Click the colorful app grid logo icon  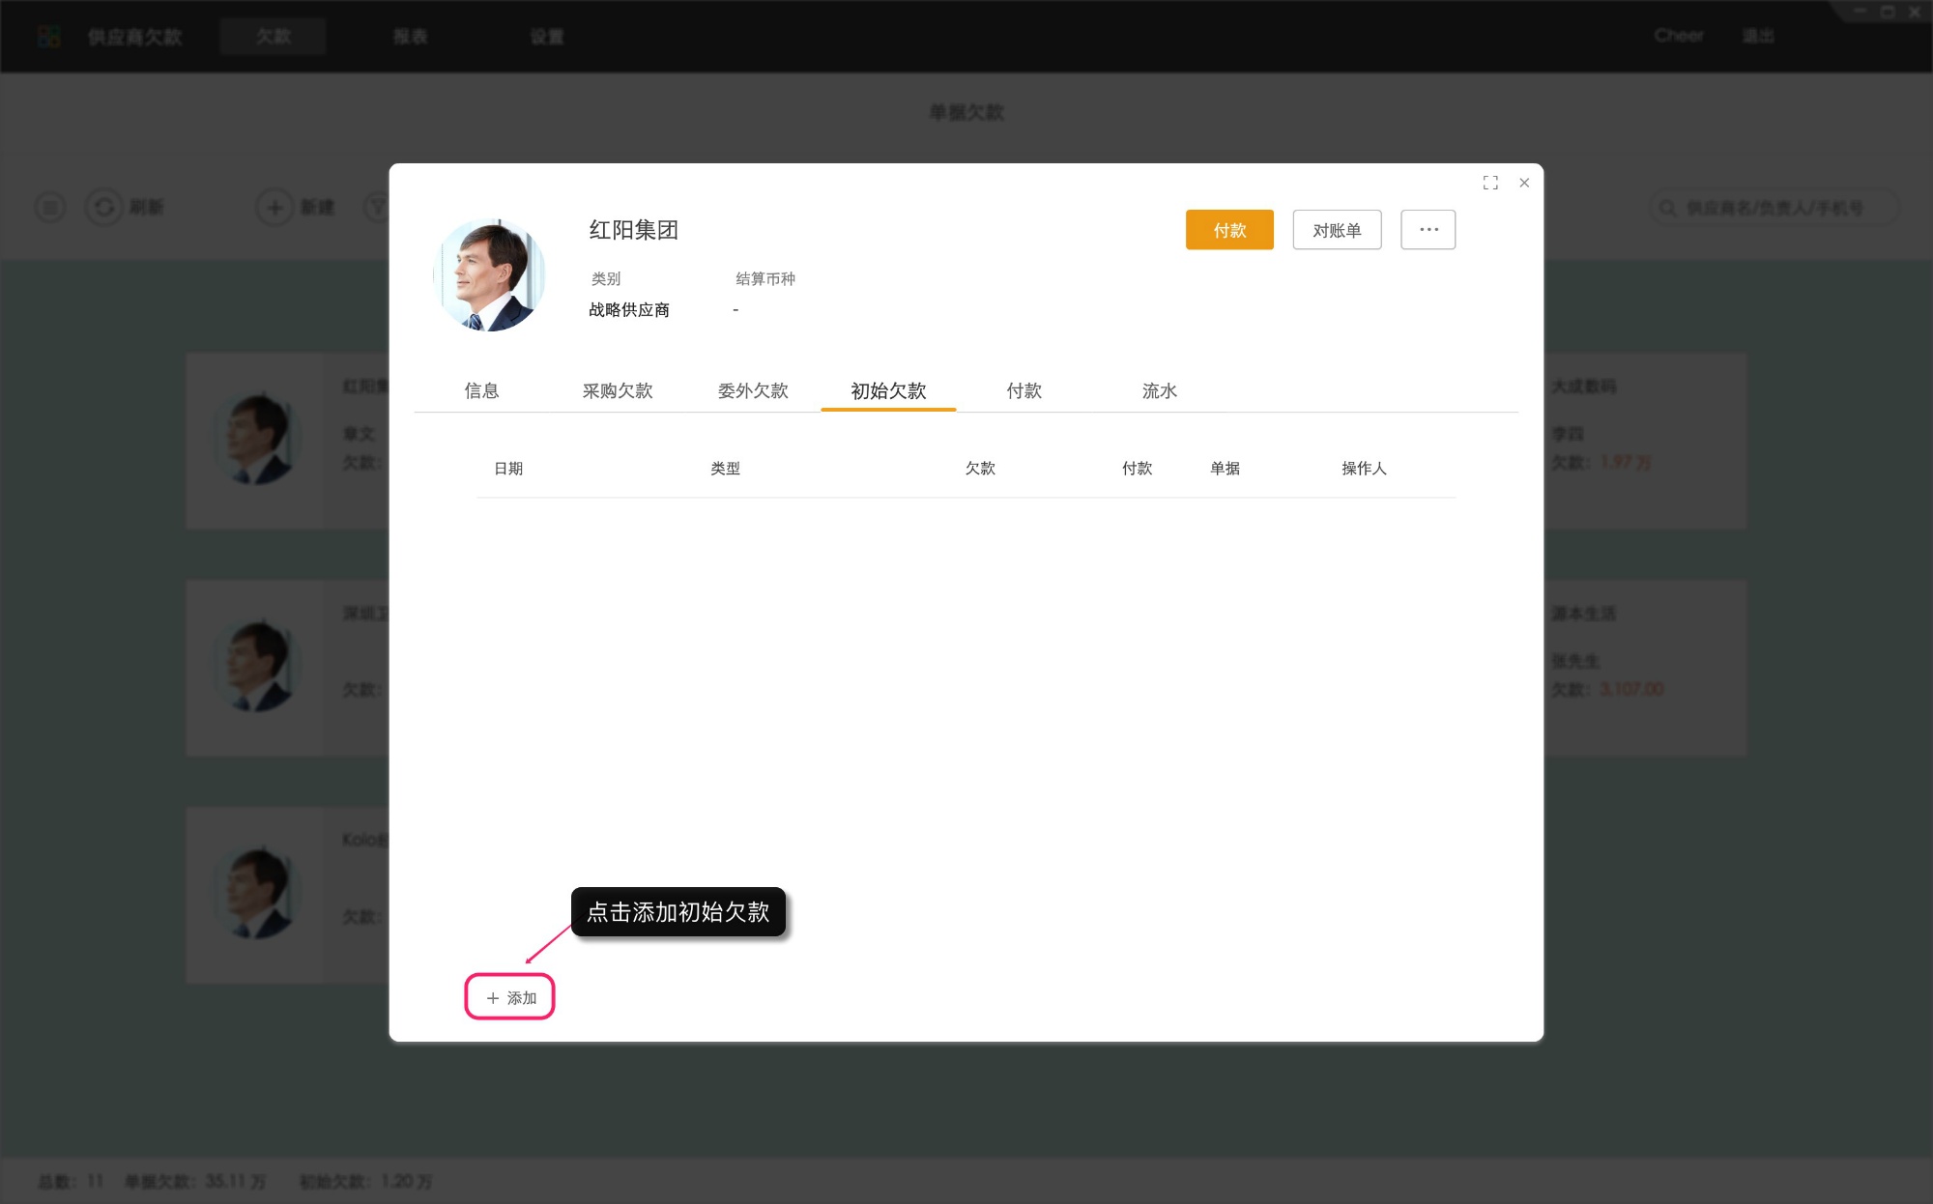tap(47, 36)
